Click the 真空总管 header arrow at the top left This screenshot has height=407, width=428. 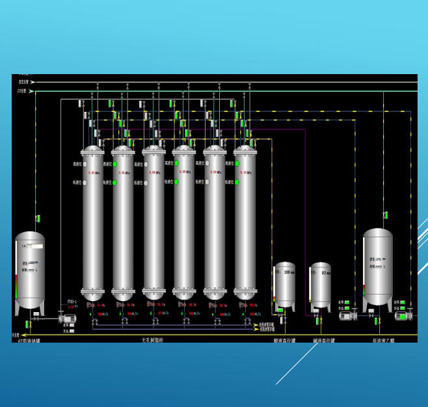click(33, 82)
